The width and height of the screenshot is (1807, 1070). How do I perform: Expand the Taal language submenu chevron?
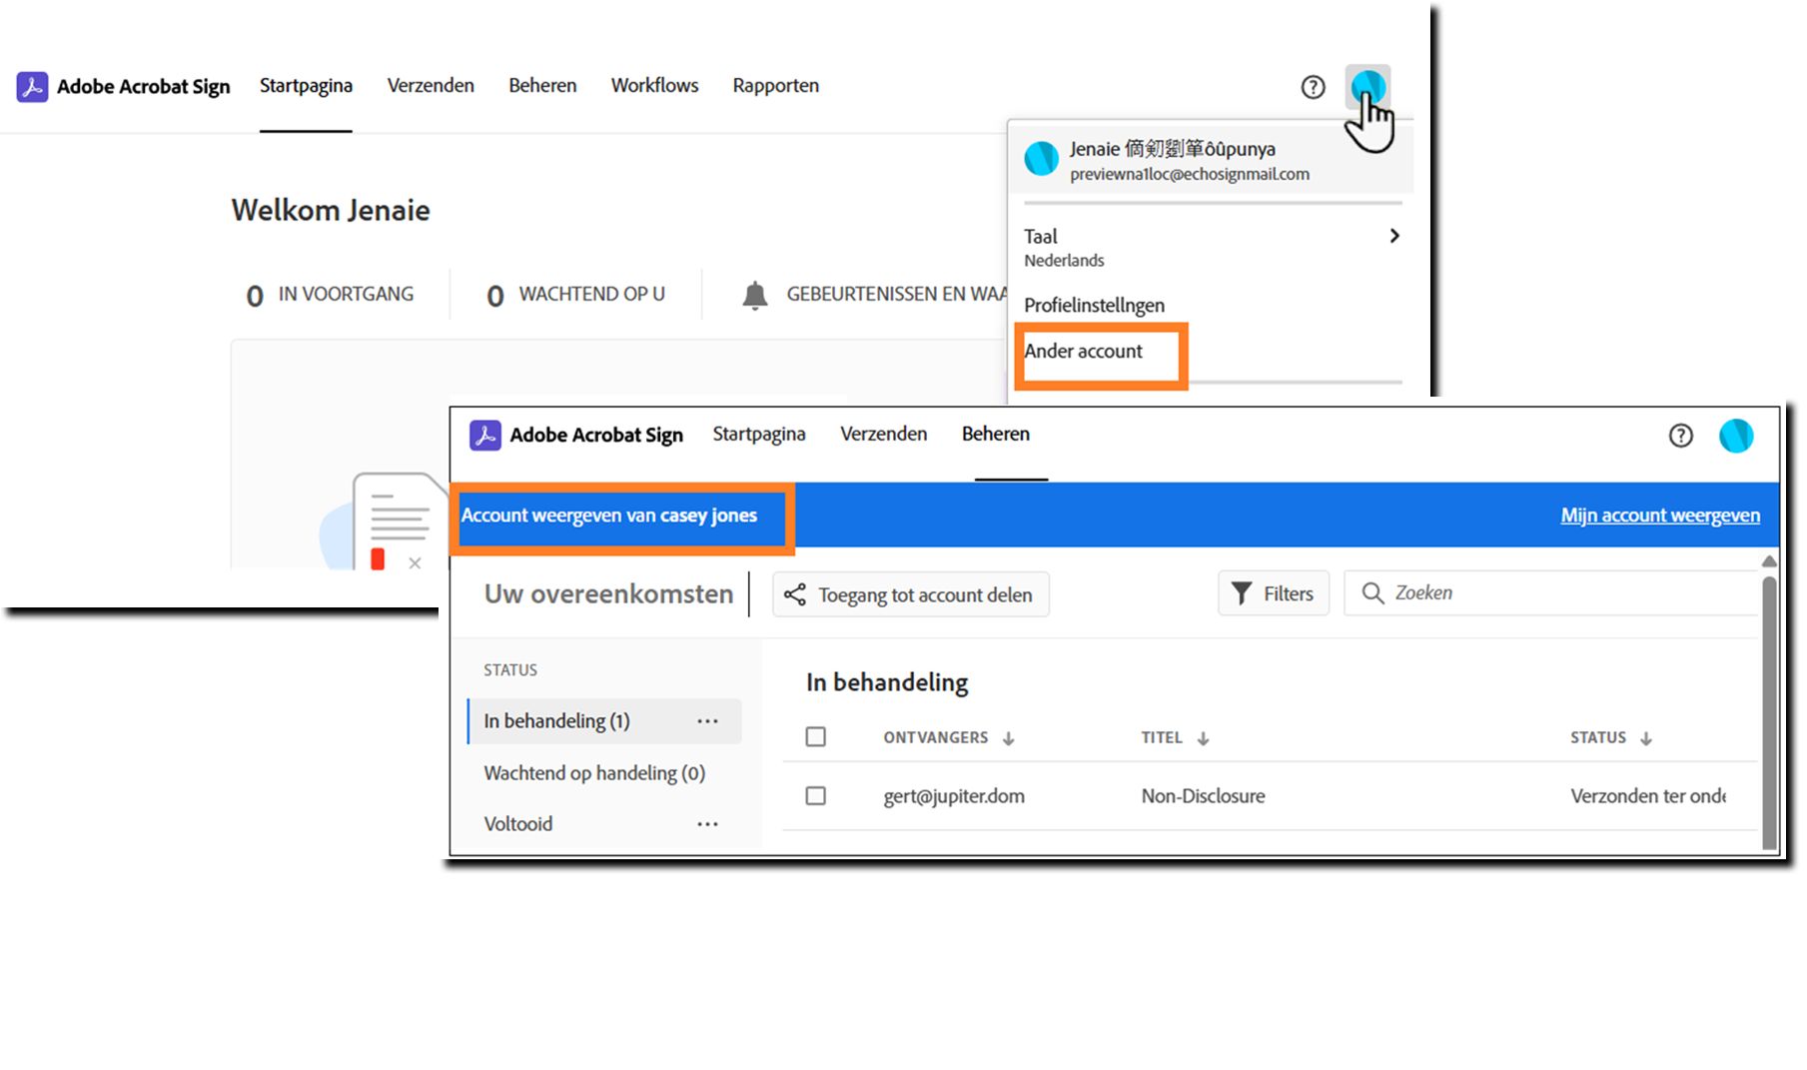[1394, 237]
